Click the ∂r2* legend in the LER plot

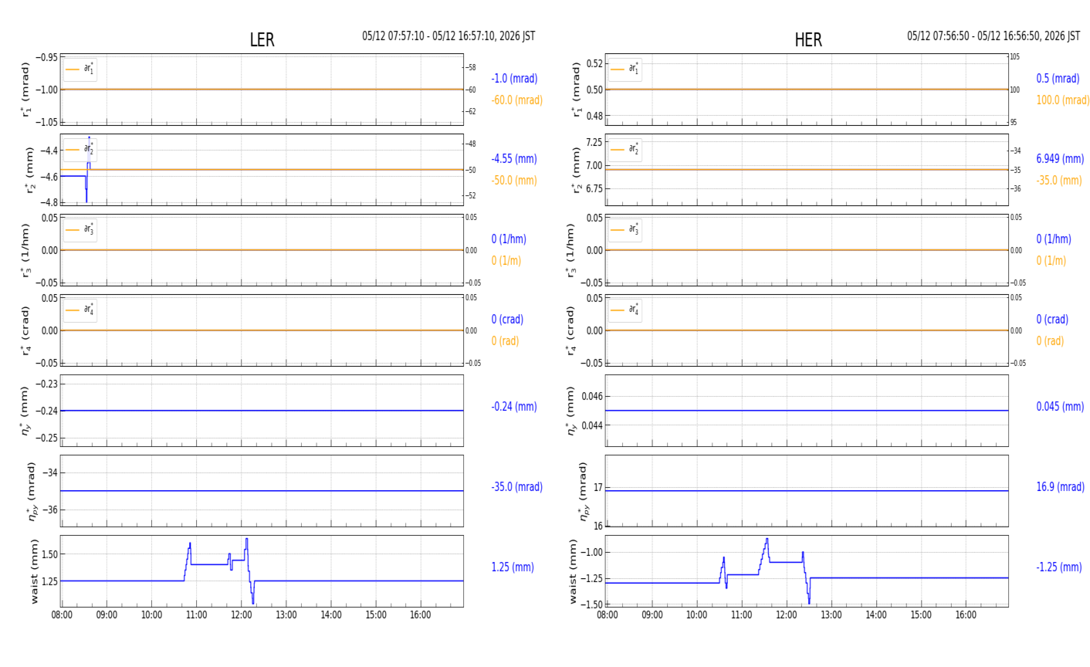80,150
